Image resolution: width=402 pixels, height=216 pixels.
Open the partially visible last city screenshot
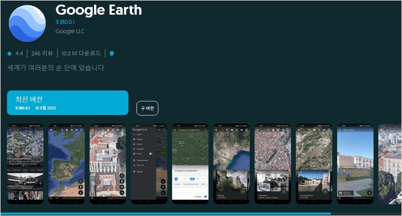click(390, 164)
